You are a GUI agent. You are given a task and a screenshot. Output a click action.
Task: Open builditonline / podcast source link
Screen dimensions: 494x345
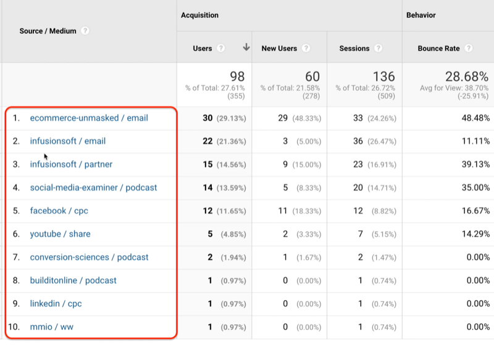(x=73, y=280)
